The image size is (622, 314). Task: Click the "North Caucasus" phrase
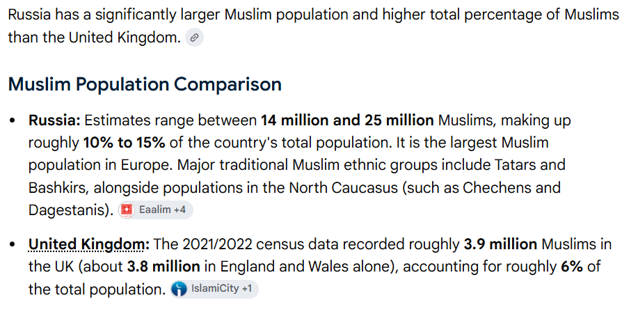click(343, 187)
